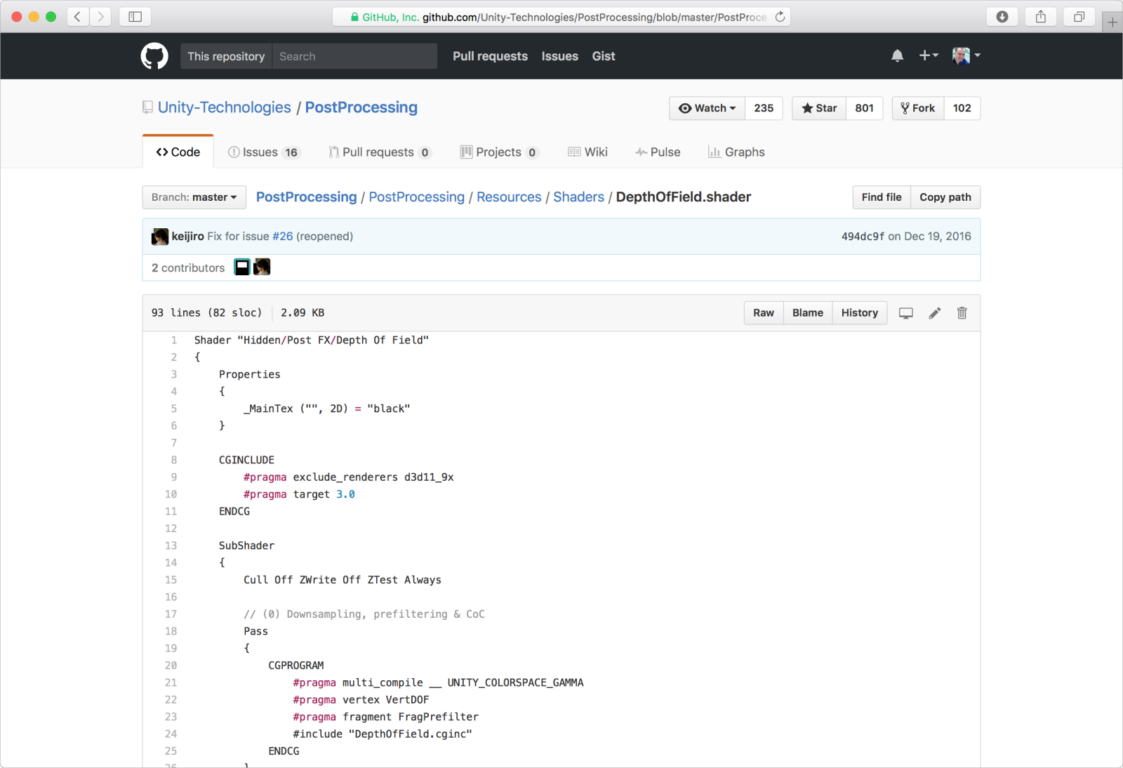Viewport: 1123px width, 768px height.
Task: Toggle Safari sidebar button
Action: tap(135, 17)
